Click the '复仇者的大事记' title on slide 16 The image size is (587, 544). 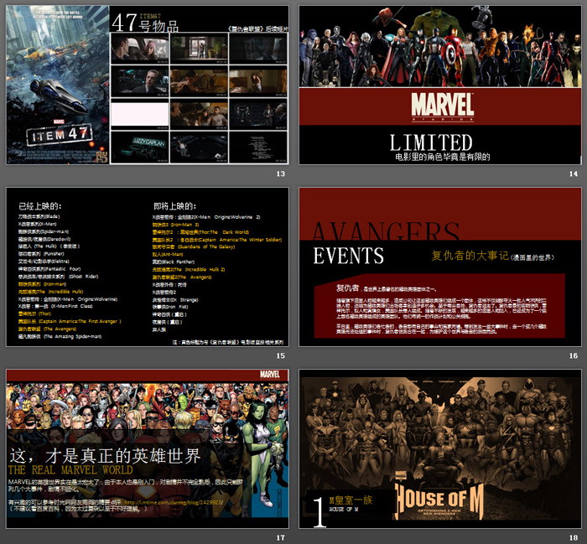470,256
